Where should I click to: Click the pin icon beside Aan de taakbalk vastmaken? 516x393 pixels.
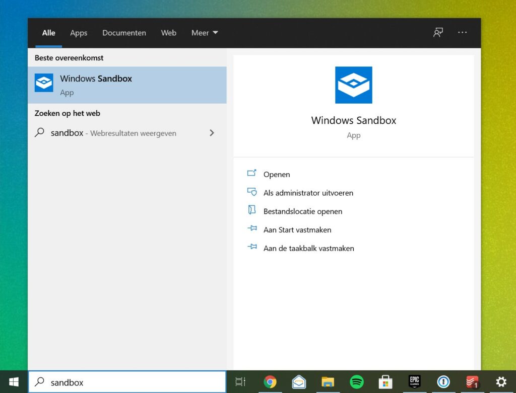(x=252, y=247)
